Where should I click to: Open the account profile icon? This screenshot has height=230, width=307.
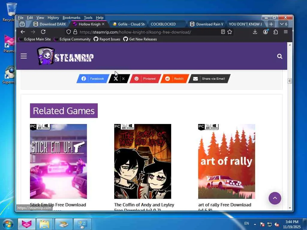pos(265,32)
